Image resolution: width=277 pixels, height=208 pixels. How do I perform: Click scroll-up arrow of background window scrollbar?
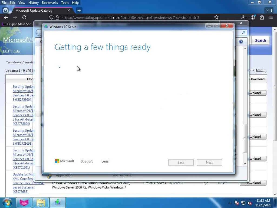point(245,48)
